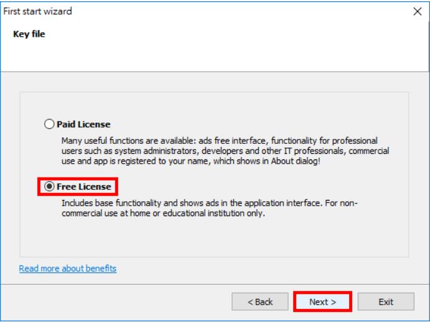
Task: Close the First start wizard window
Action: coord(418,11)
